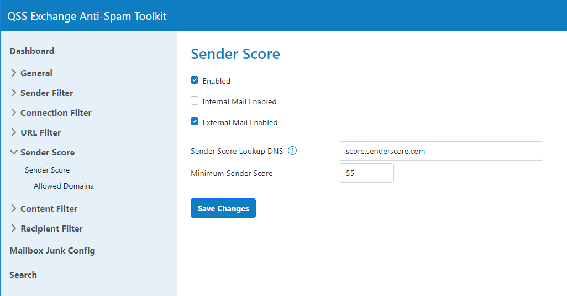Open the Recipient Filter menu label
This screenshot has width=567, height=296.
[52, 229]
